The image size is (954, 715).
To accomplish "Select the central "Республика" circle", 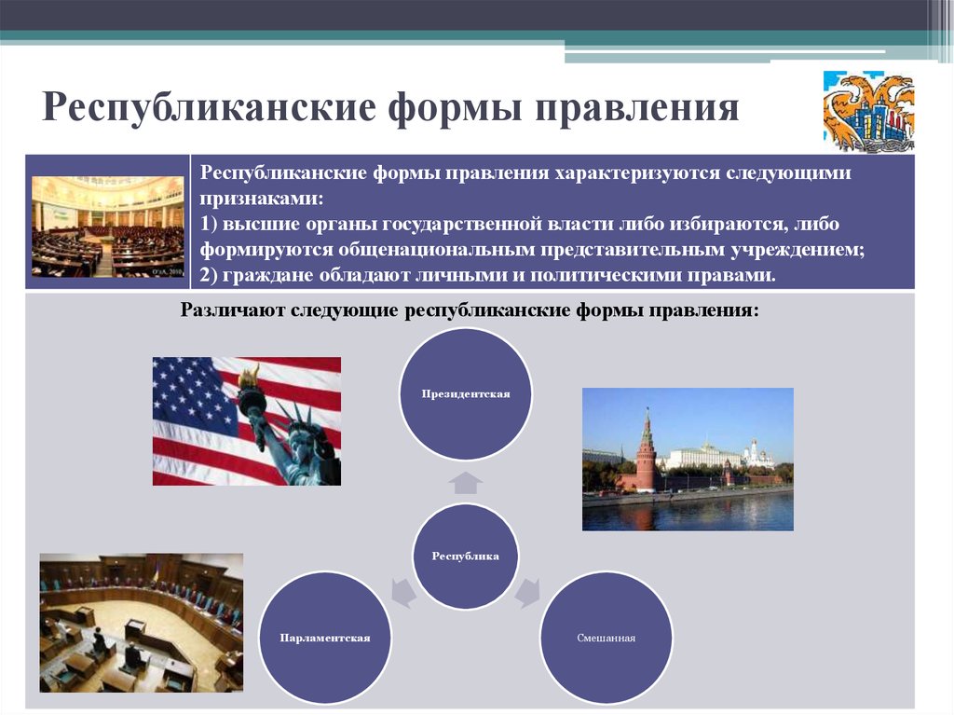I will click(x=466, y=556).
